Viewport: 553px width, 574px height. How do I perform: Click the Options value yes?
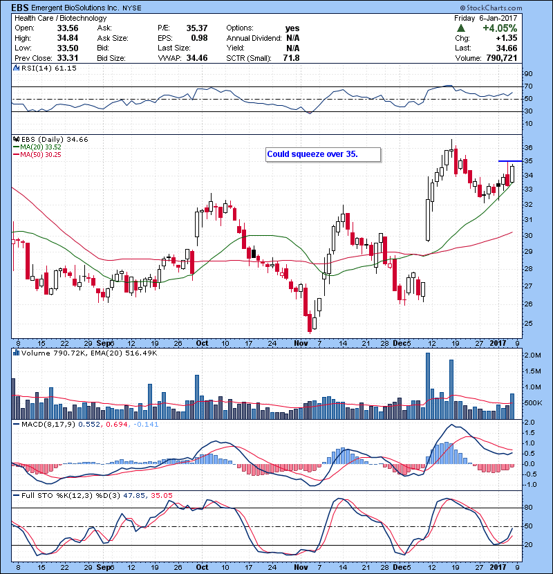coord(292,28)
